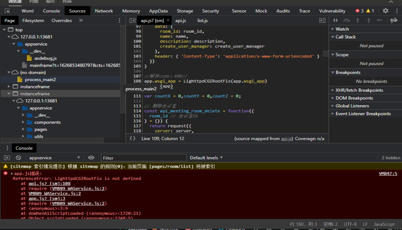Show the red error count badge

pos(359,11)
